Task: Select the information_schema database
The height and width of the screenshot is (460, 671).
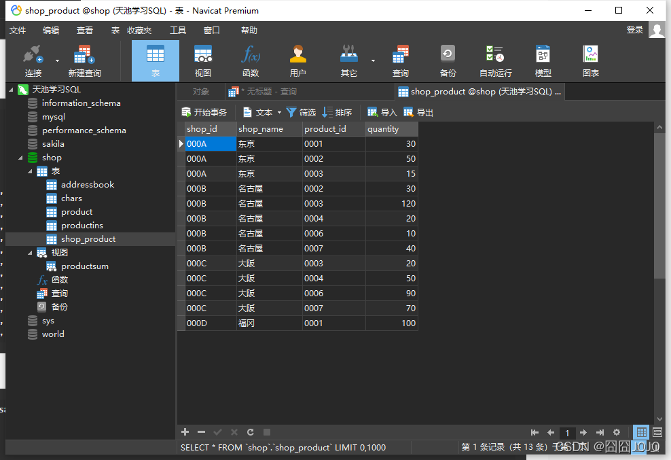Action: pyautogui.click(x=81, y=103)
